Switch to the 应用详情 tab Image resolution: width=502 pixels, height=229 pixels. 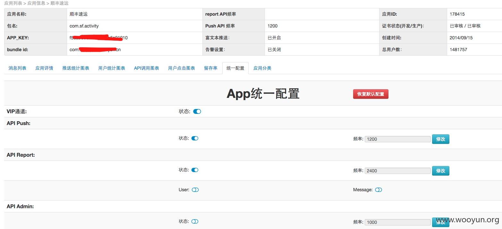[x=44, y=68]
